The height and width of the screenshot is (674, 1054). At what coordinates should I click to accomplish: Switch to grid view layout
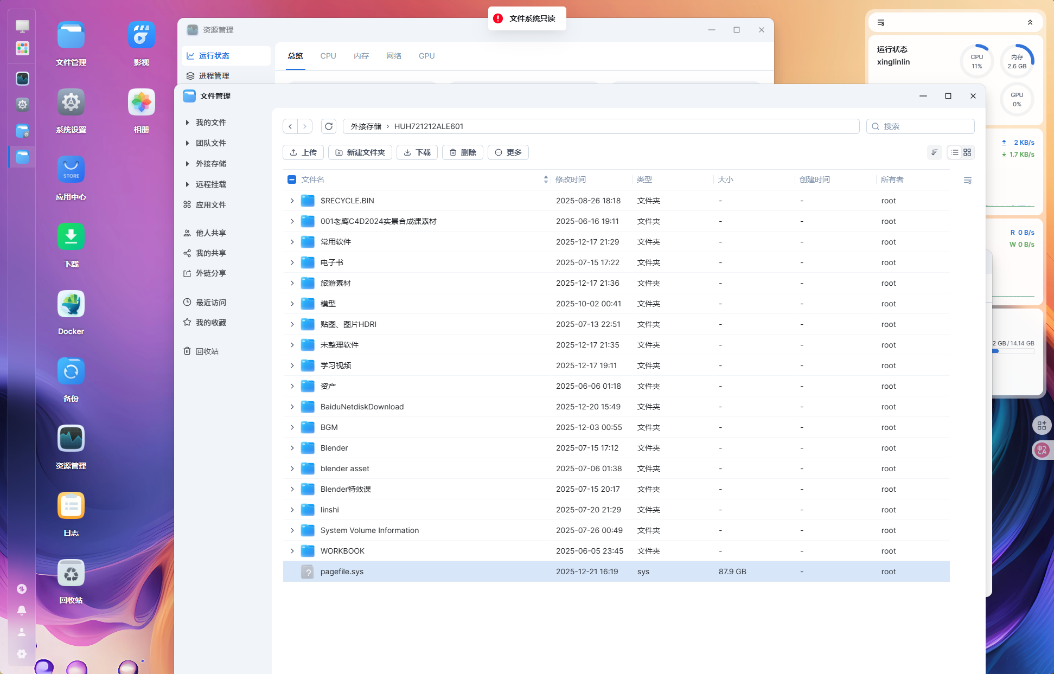tap(967, 152)
